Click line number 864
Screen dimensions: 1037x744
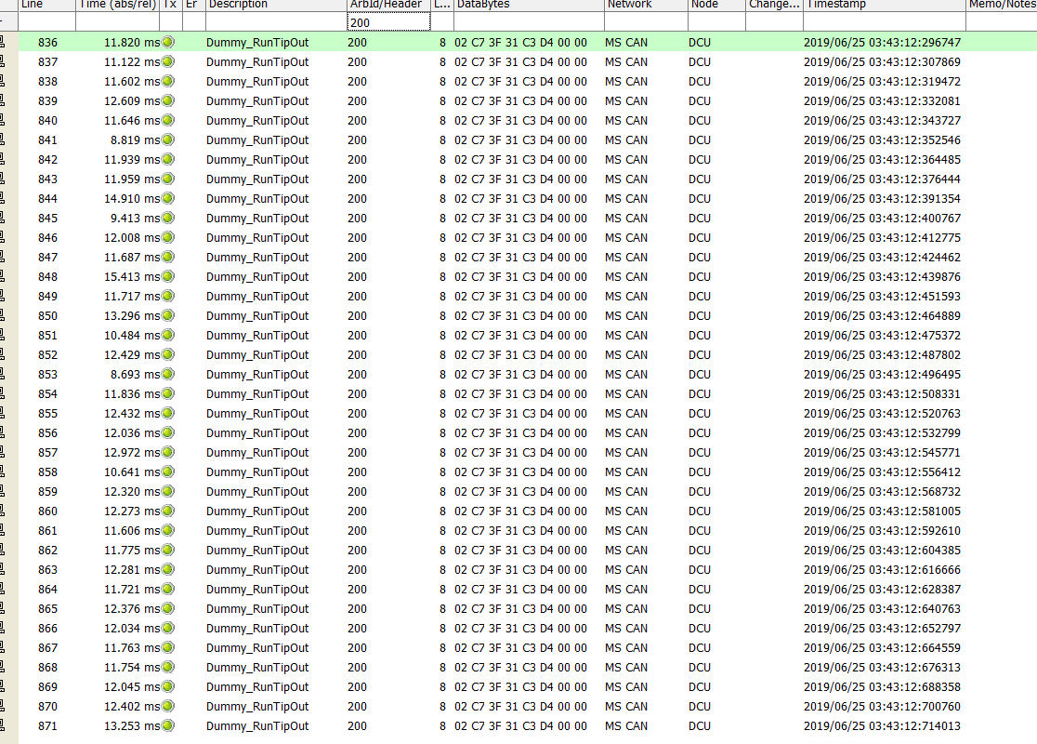click(47, 589)
